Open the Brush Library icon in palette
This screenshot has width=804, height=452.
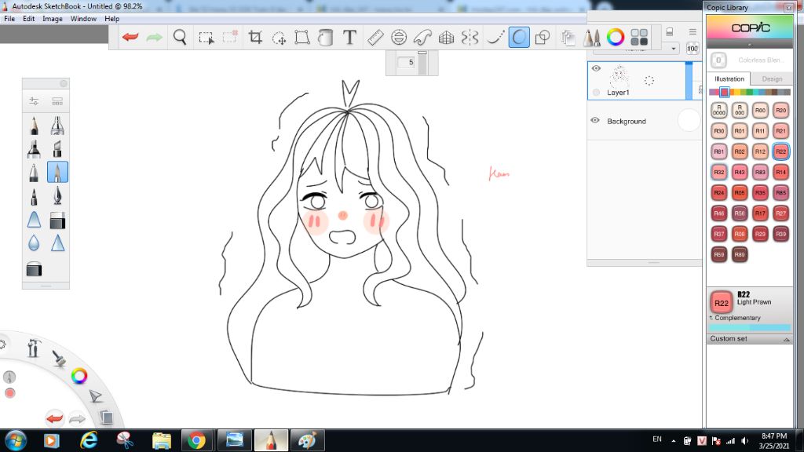coord(57,101)
